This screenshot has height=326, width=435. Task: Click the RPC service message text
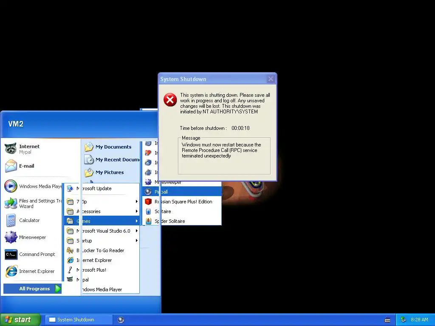pyautogui.click(x=221, y=150)
